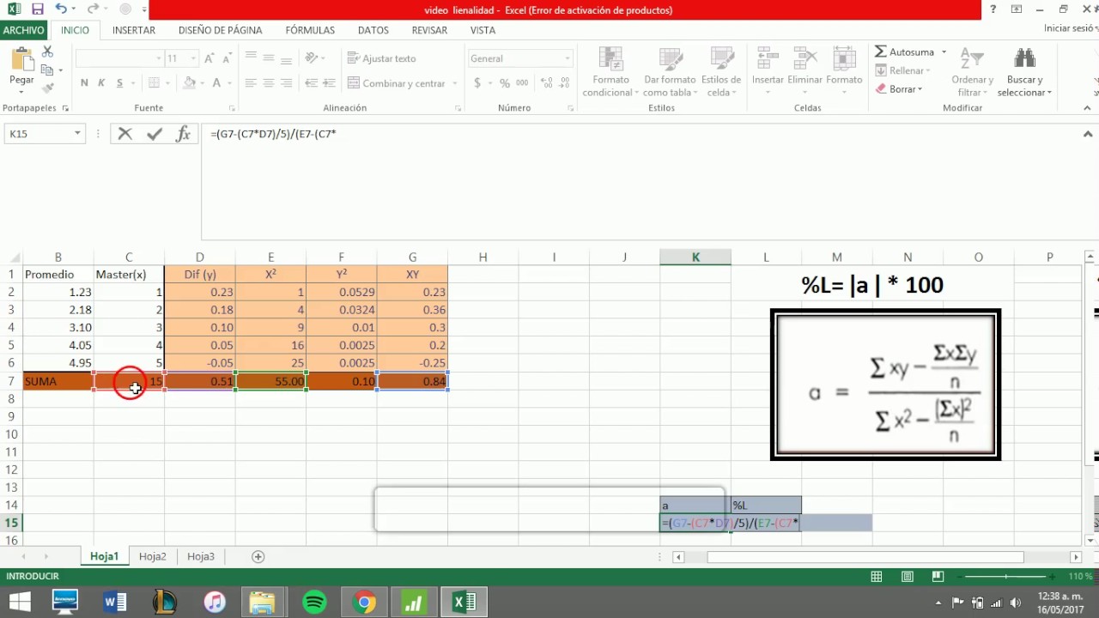Open Formato condicional

point(610,73)
